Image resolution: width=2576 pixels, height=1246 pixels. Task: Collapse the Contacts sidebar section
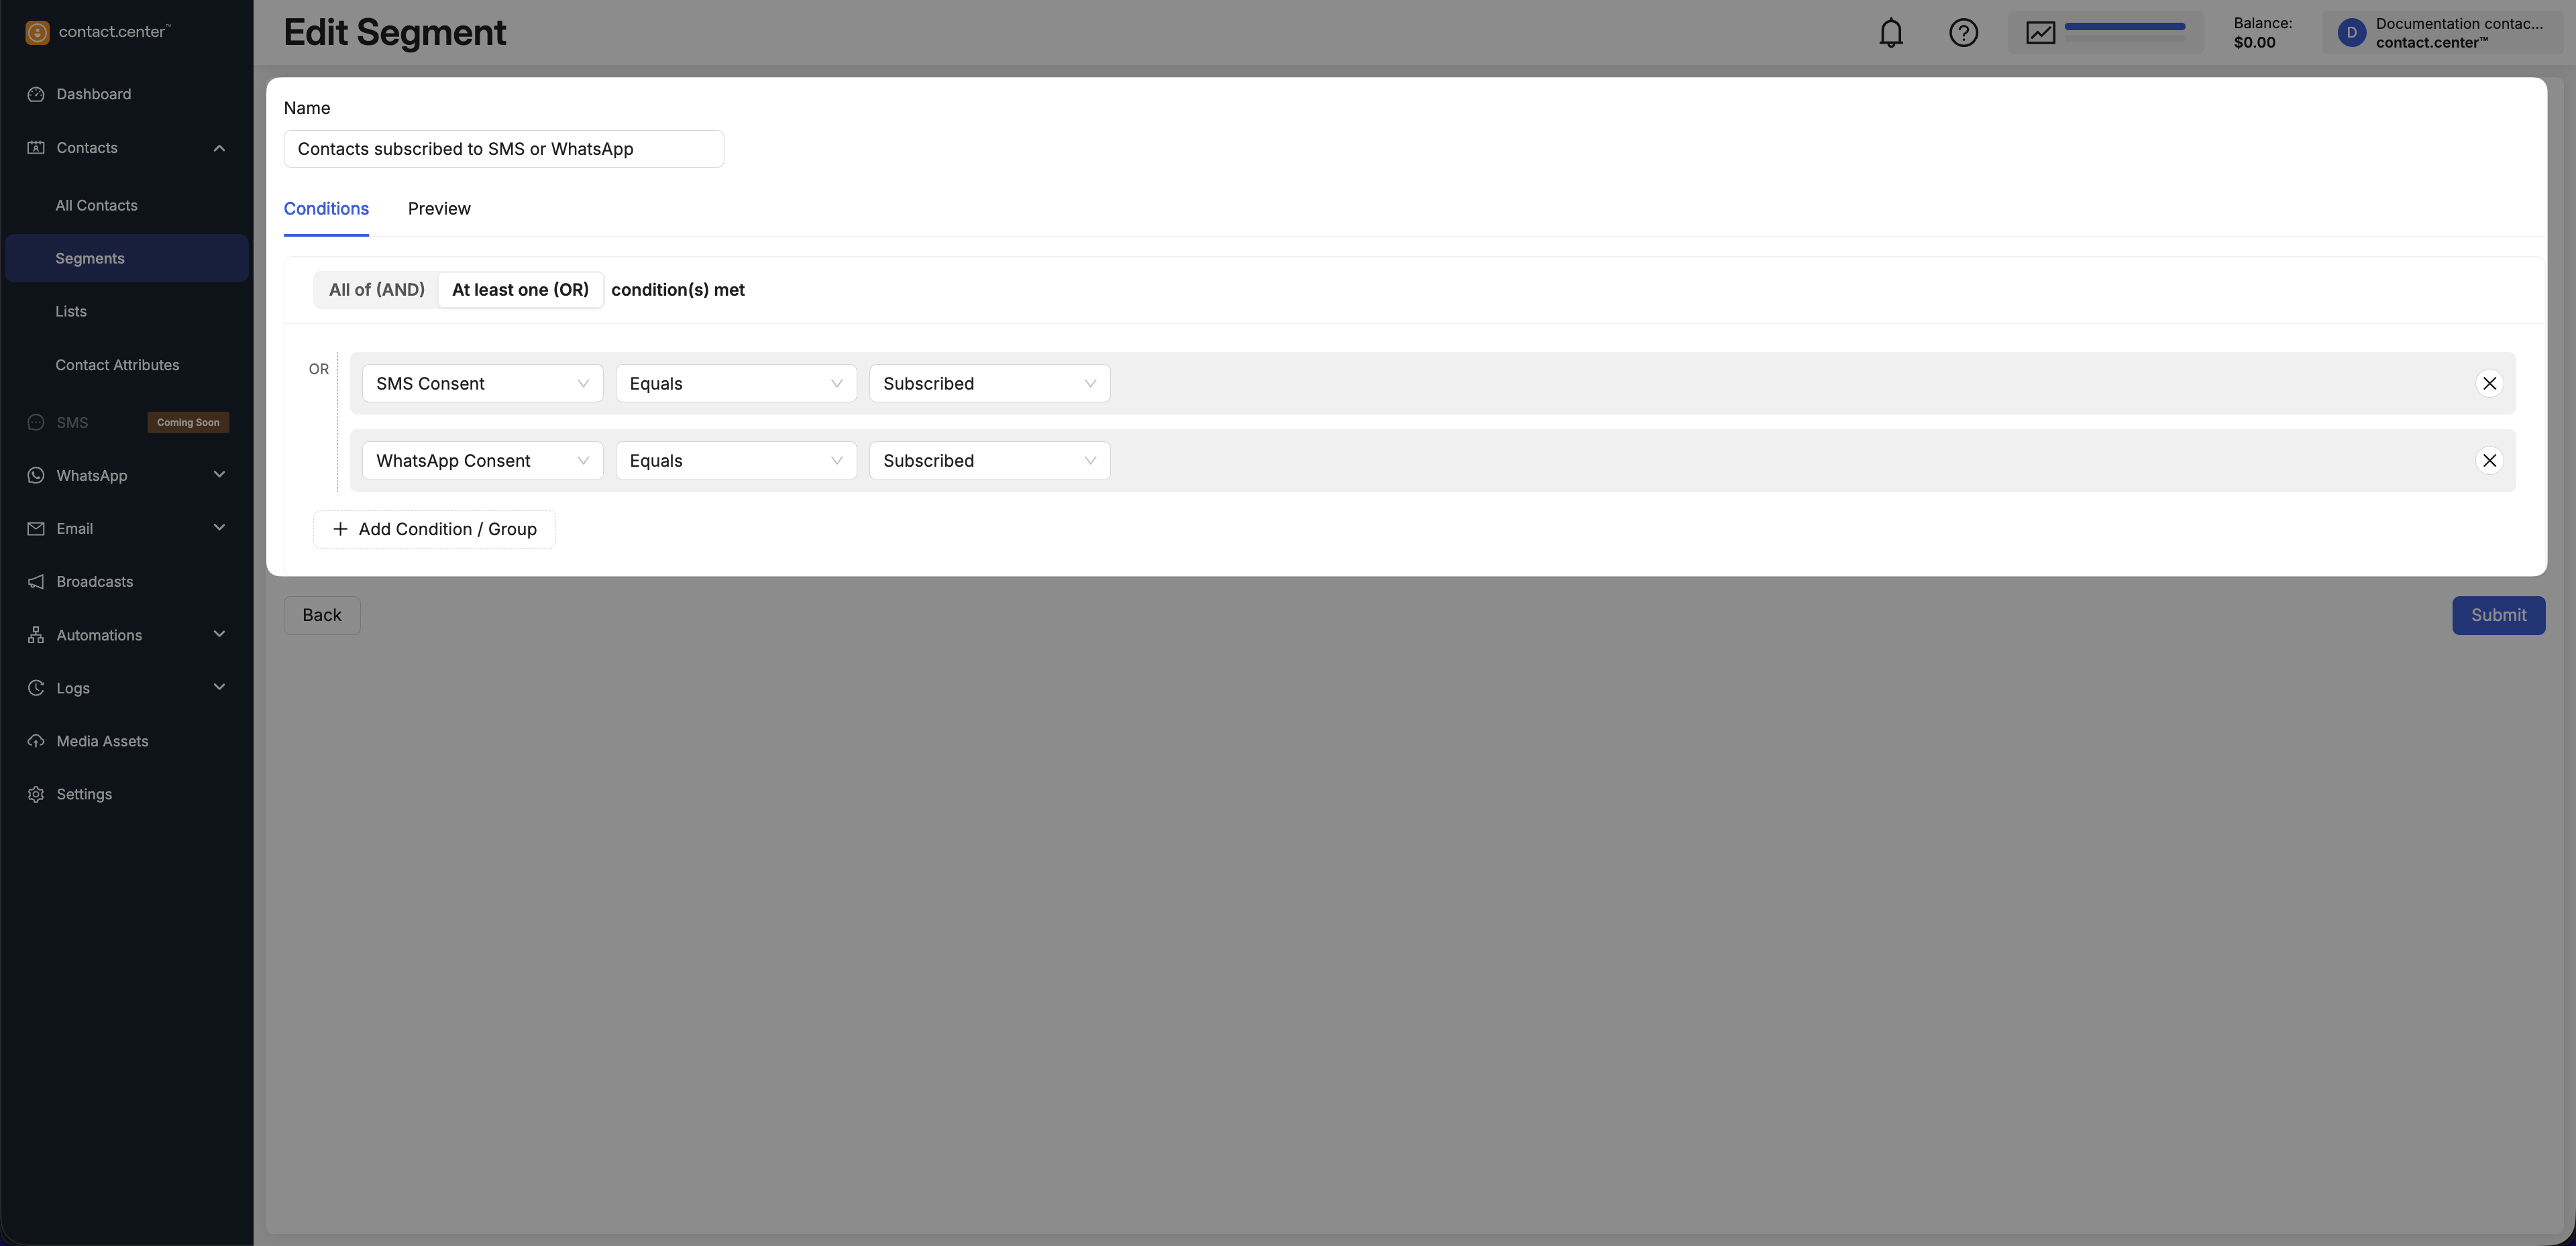tap(219, 148)
